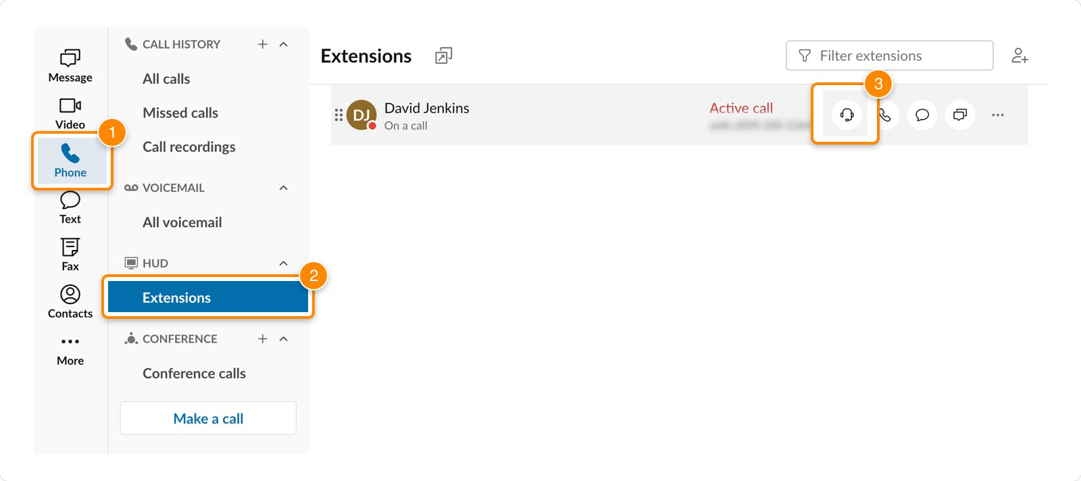Click the add extension person icon
The height and width of the screenshot is (481, 1081).
pyautogui.click(x=1020, y=55)
